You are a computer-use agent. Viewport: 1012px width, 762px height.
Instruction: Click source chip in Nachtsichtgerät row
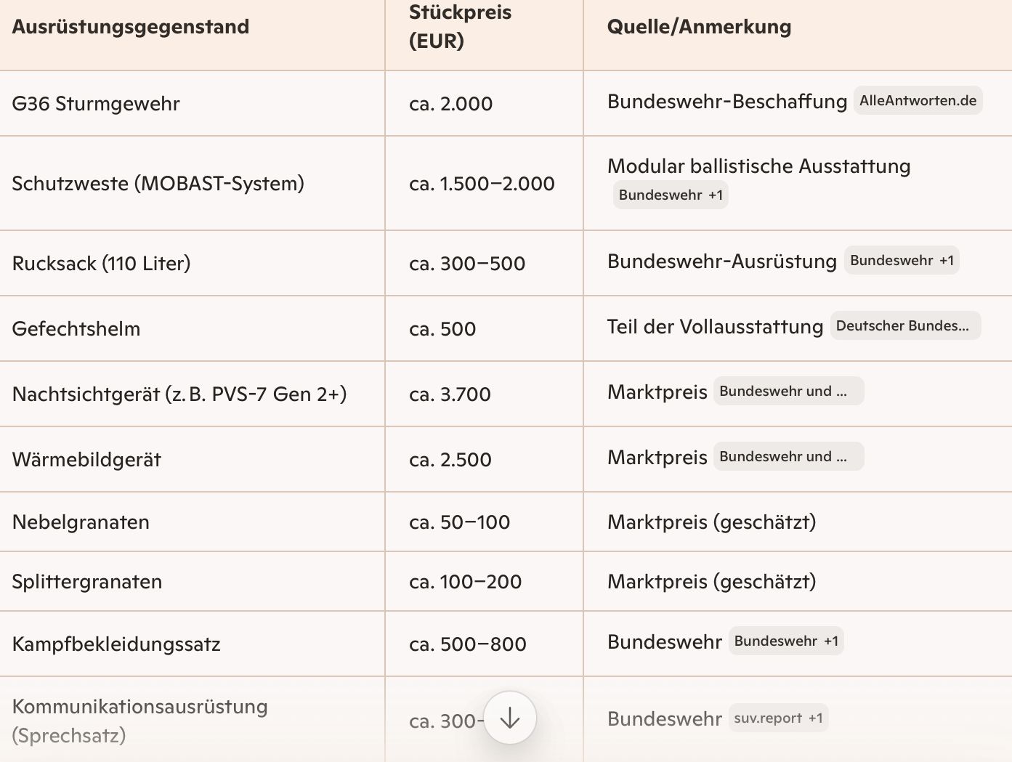pyautogui.click(x=788, y=392)
